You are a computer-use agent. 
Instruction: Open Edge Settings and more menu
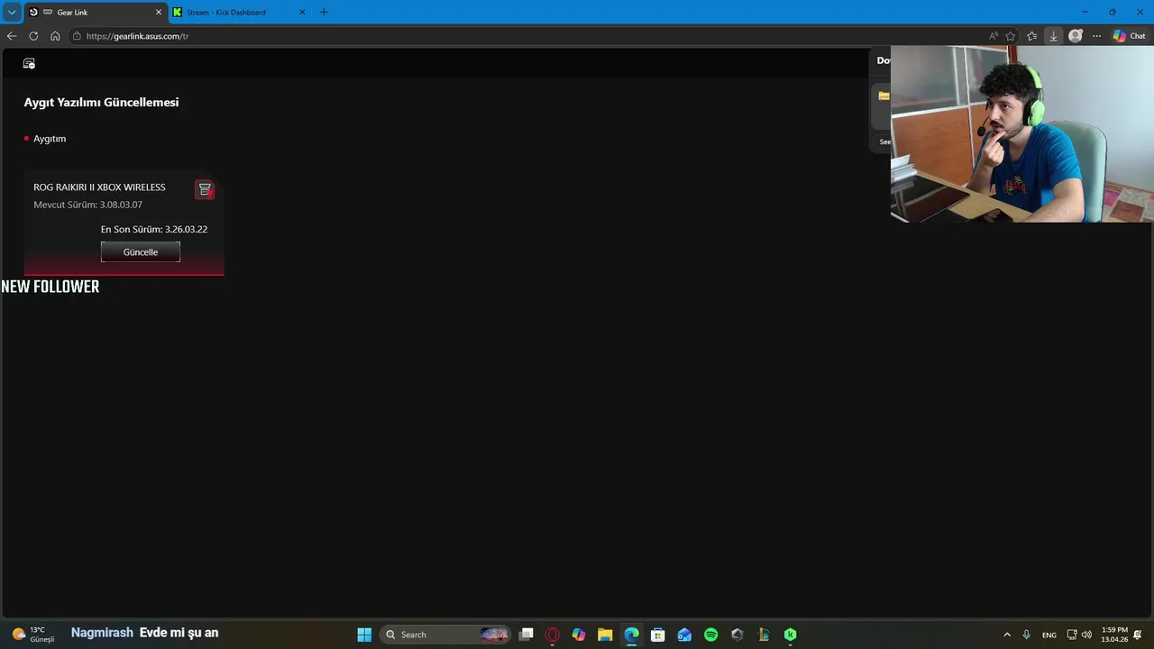point(1096,36)
